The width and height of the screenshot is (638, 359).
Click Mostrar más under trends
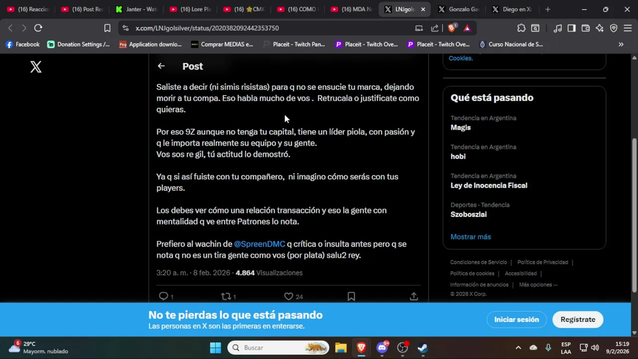(471, 237)
